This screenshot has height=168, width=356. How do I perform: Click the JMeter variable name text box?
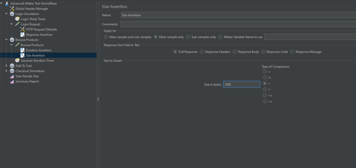[x=310, y=37]
